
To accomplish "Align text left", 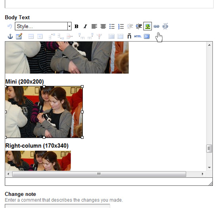I will (94, 26).
